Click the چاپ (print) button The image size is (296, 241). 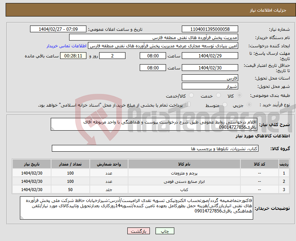click(165, 231)
